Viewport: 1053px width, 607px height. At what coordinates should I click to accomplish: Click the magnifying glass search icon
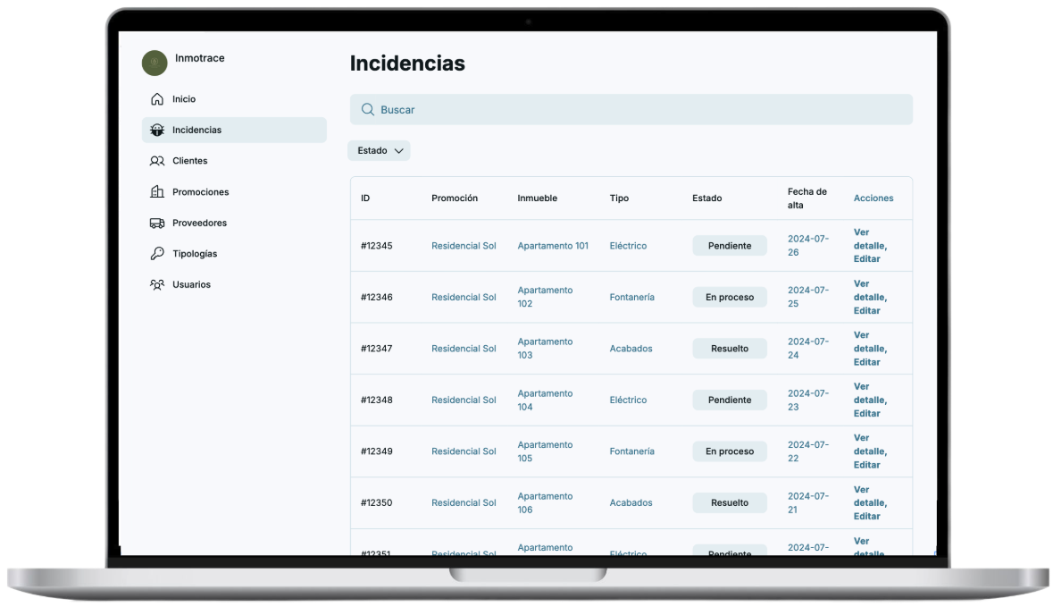click(x=367, y=110)
